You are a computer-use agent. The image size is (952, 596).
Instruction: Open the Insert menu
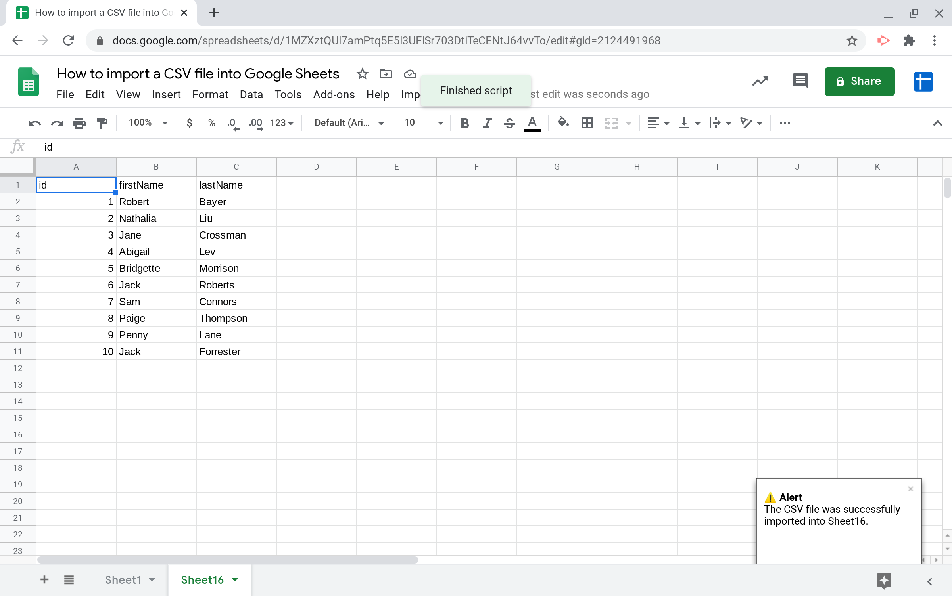click(x=166, y=95)
